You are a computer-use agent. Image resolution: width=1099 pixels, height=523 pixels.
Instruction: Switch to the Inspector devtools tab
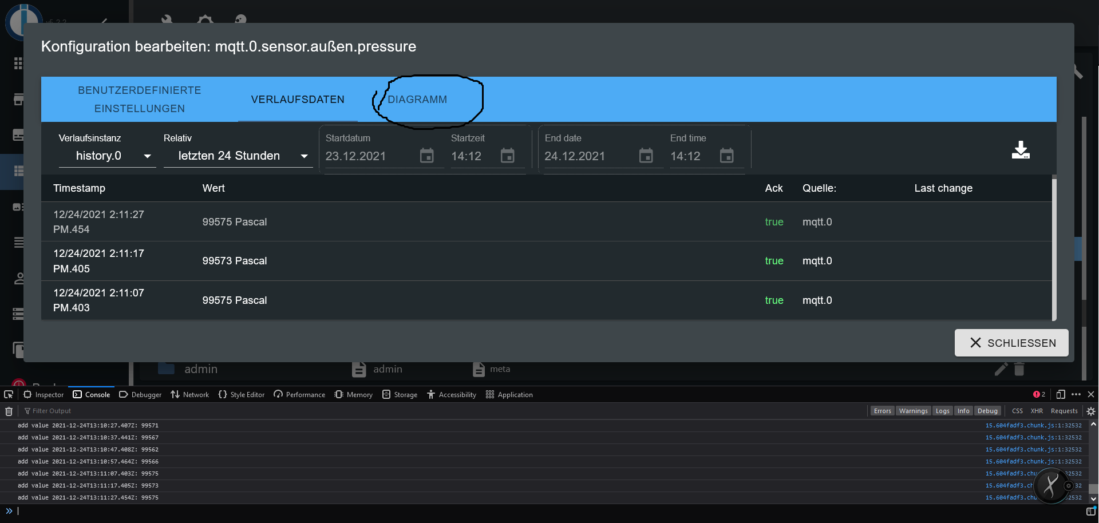click(x=44, y=394)
